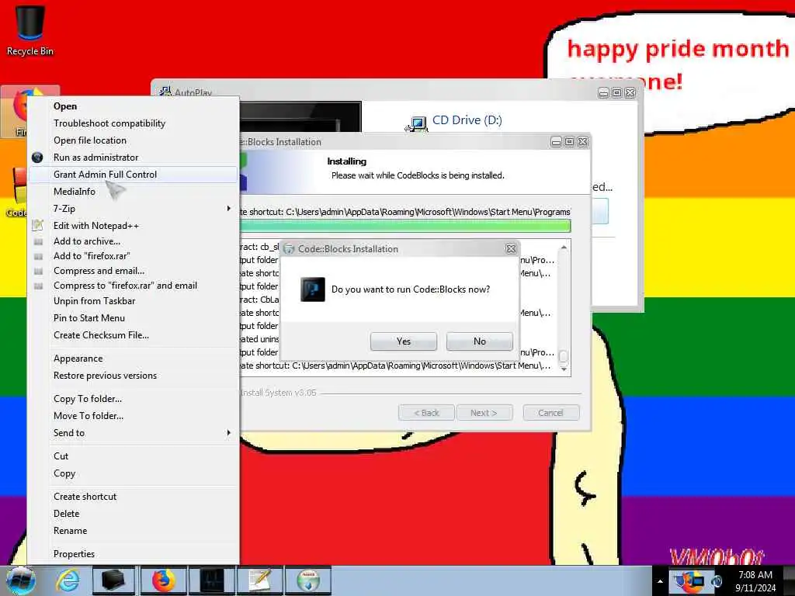Open Internet Explorer from the taskbar
Screen dimensions: 795x596
pos(68,580)
